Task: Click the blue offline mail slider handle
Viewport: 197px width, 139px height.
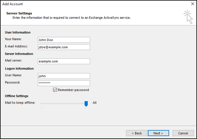Action: [86, 104]
